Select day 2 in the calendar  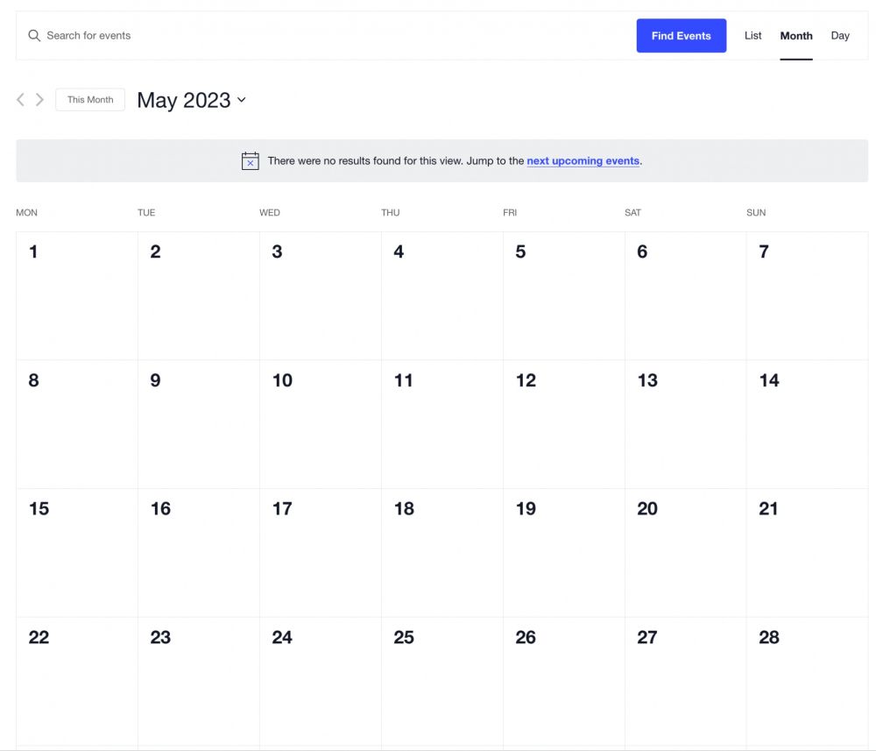tap(155, 252)
